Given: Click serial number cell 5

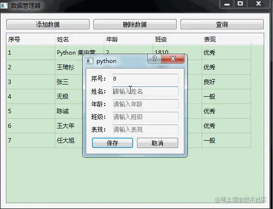Looking at the screenshot, I should coord(31,111).
